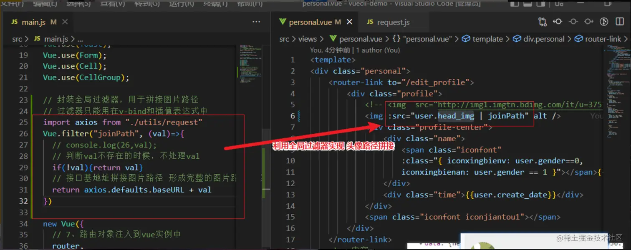Viewport: 631px width, 250px height.
Task: Click line number 25 in main.js
Action: [23, 122]
